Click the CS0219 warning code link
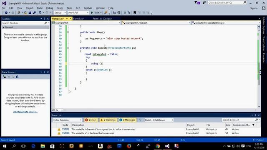Image resolution: width=267 pixels, height=150 pixels. point(65,129)
